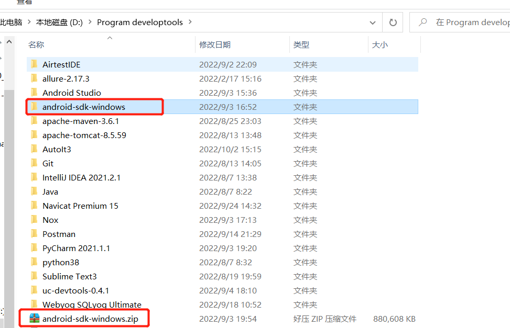Click the uc-devtools-0.4.1 folder icon
Viewport: 510px width, 328px height.
[x=34, y=290]
